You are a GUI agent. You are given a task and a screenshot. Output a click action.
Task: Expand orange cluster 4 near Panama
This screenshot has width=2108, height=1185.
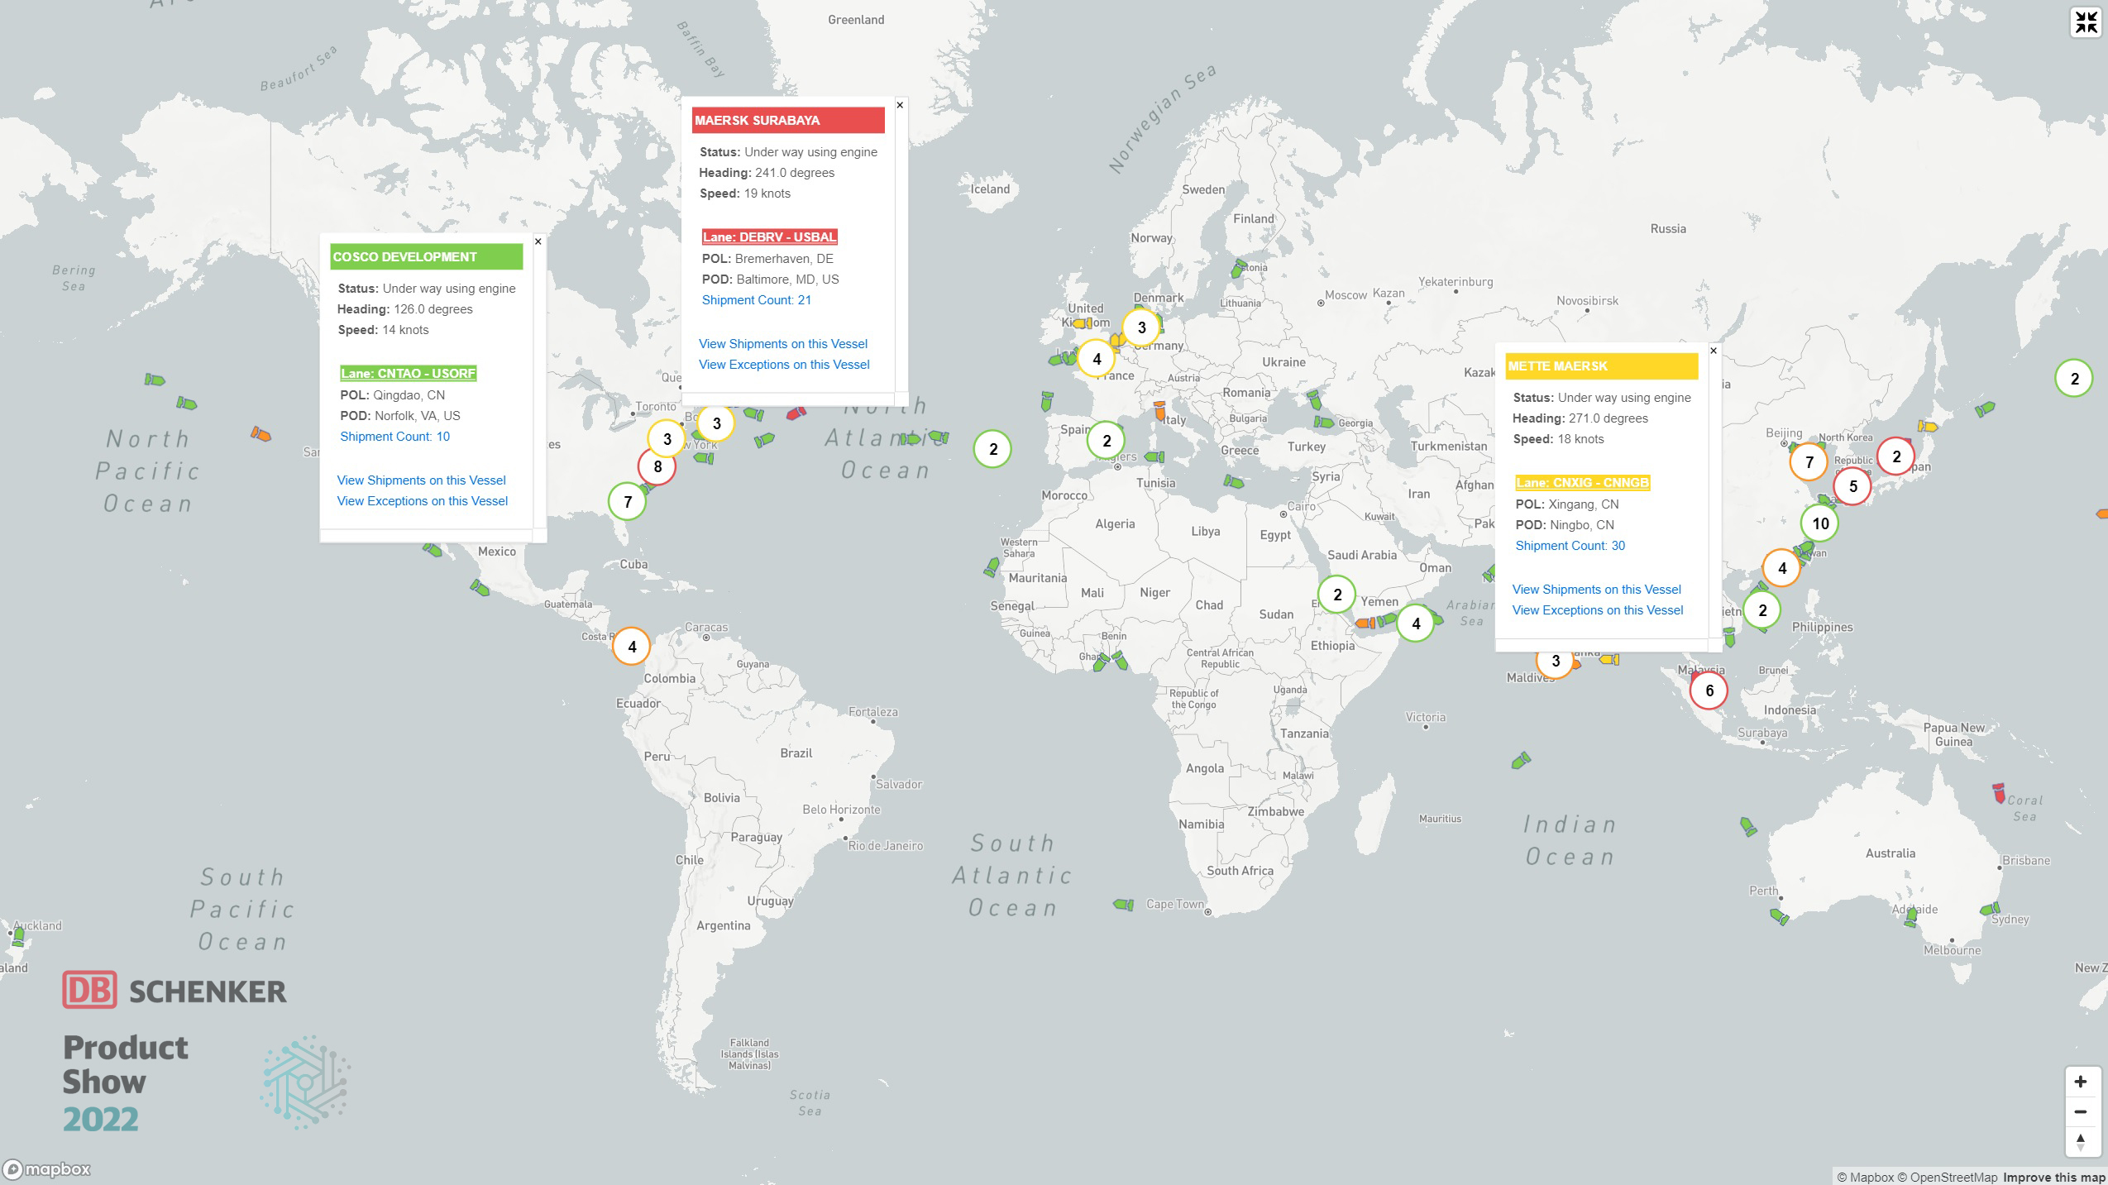click(632, 647)
